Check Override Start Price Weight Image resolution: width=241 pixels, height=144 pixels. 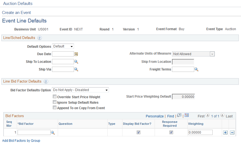54,97
